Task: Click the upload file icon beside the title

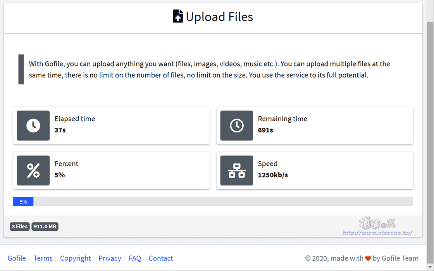Action: [x=178, y=16]
